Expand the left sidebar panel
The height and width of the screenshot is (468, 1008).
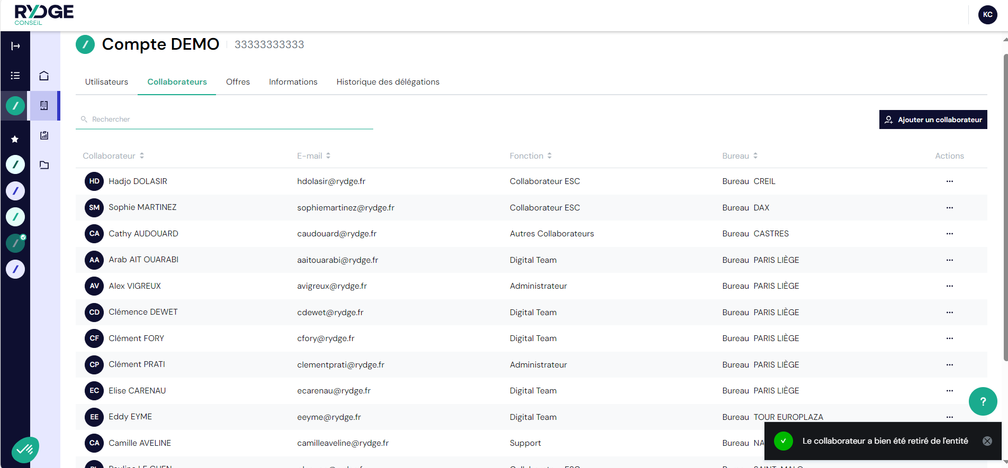coord(15,46)
